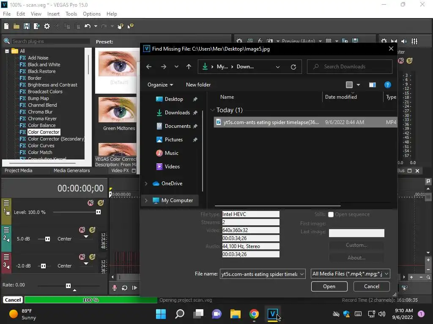Screen dimensions: 433x324
Task: Solo video track 1
Action: coord(101,203)
